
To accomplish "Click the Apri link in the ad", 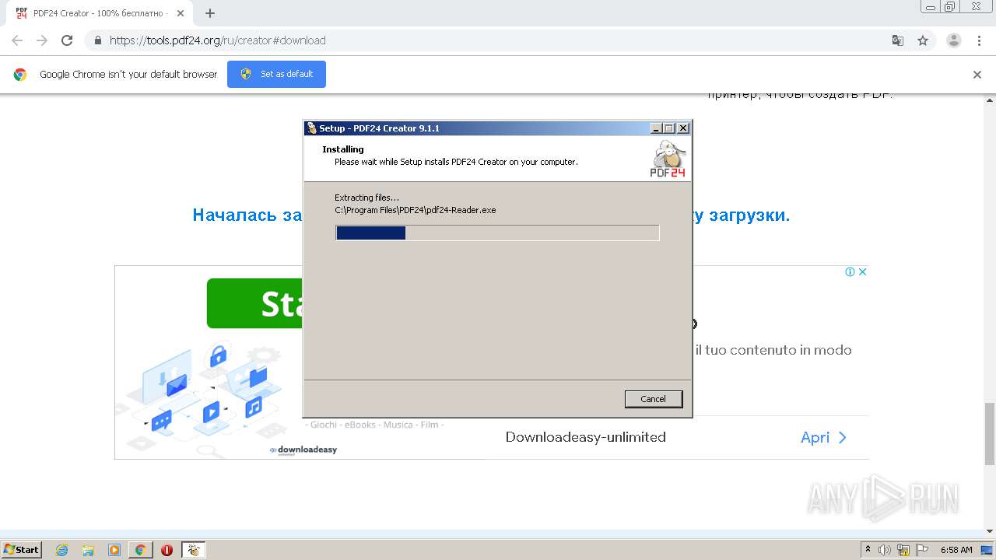I will tap(823, 437).
